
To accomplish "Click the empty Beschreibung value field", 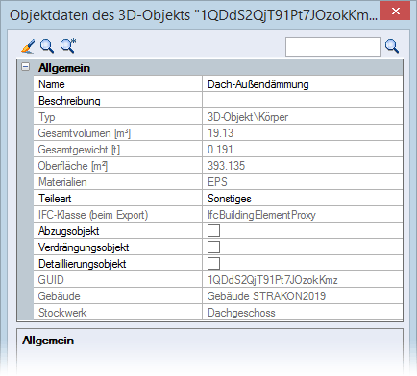I will point(303,101).
